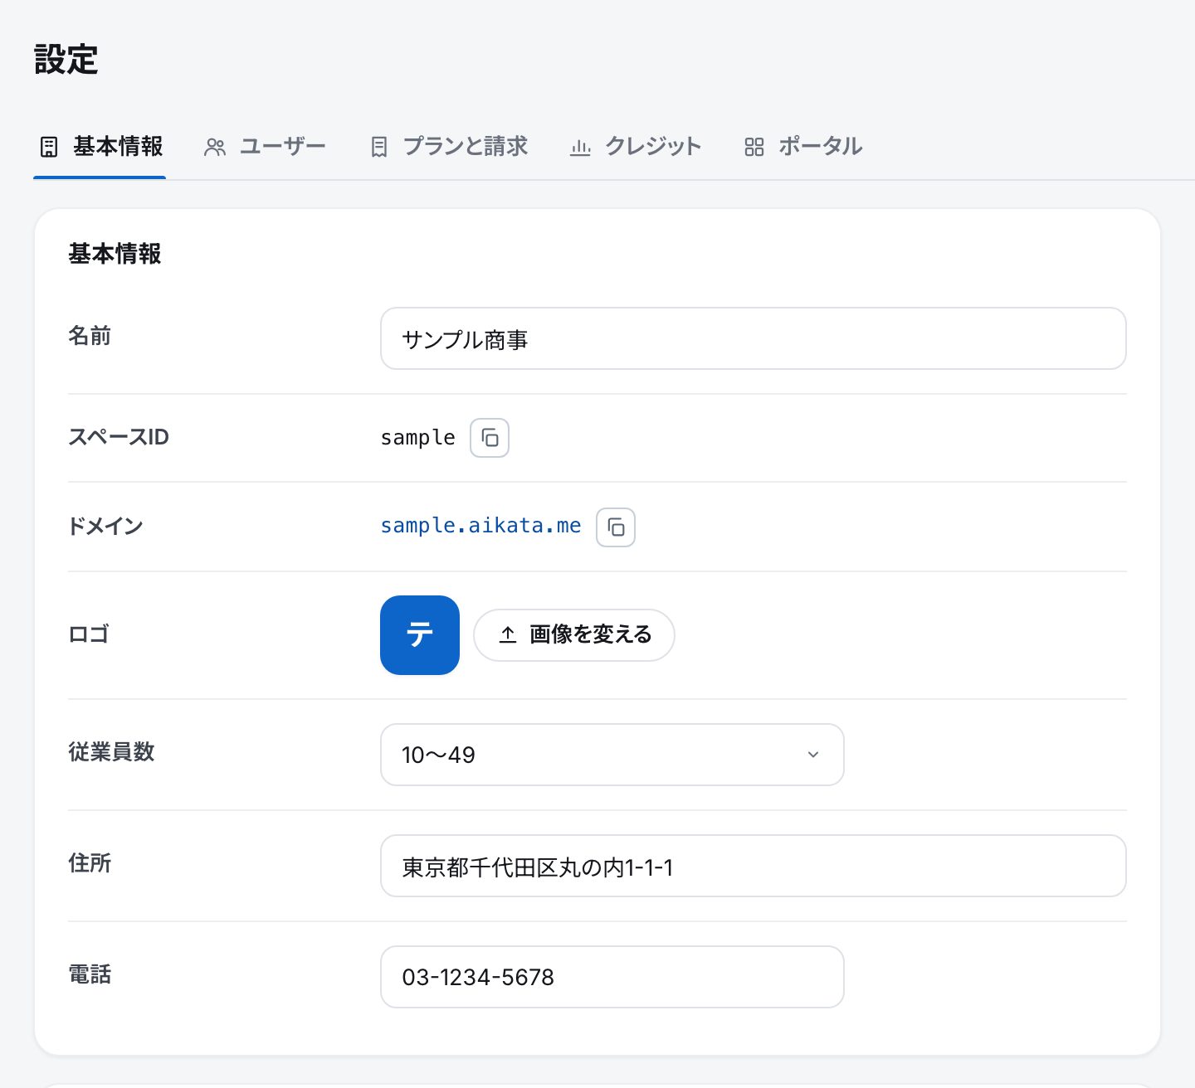1195x1088 pixels.
Task: Go to the プランと請求 tab
Action: 449,147
